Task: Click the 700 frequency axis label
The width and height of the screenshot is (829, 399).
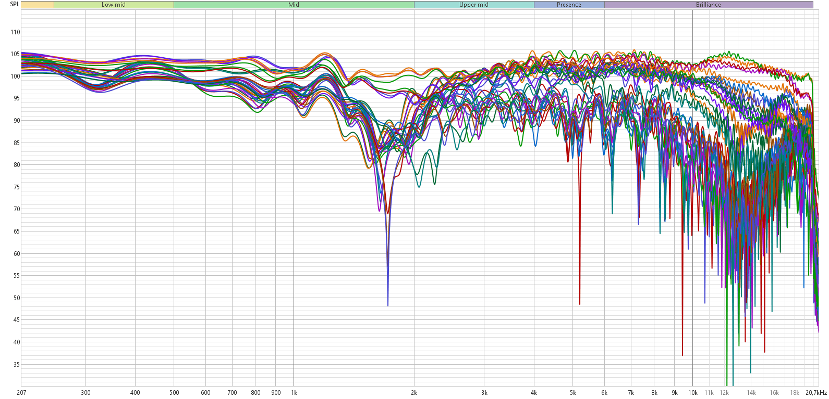Action: click(233, 393)
